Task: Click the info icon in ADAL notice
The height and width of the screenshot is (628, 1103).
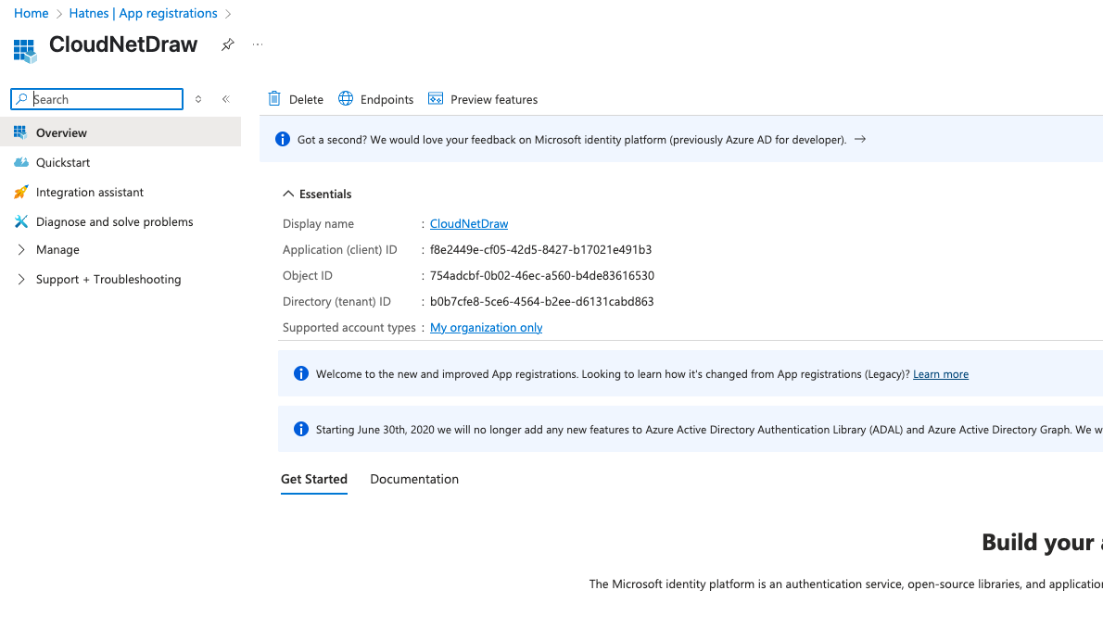Action: pyautogui.click(x=301, y=429)
